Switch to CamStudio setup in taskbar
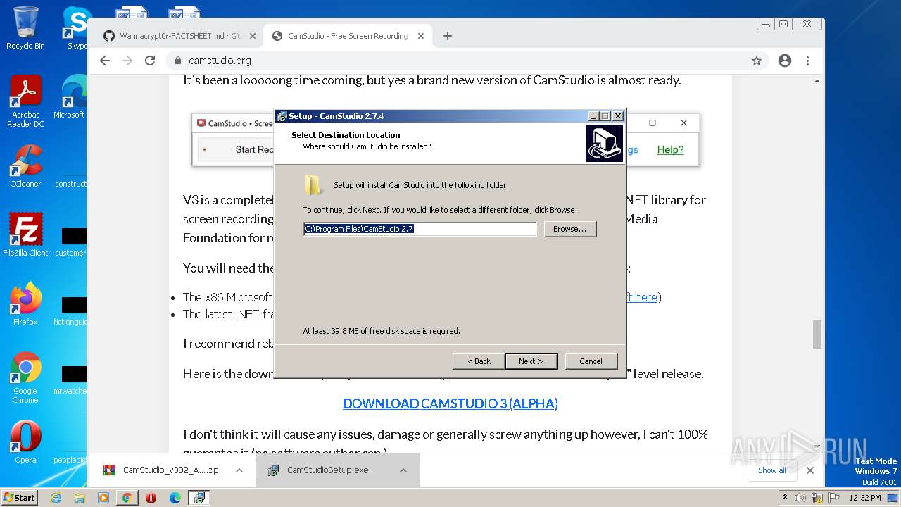The image size is (901, 507). pos(199,498)
